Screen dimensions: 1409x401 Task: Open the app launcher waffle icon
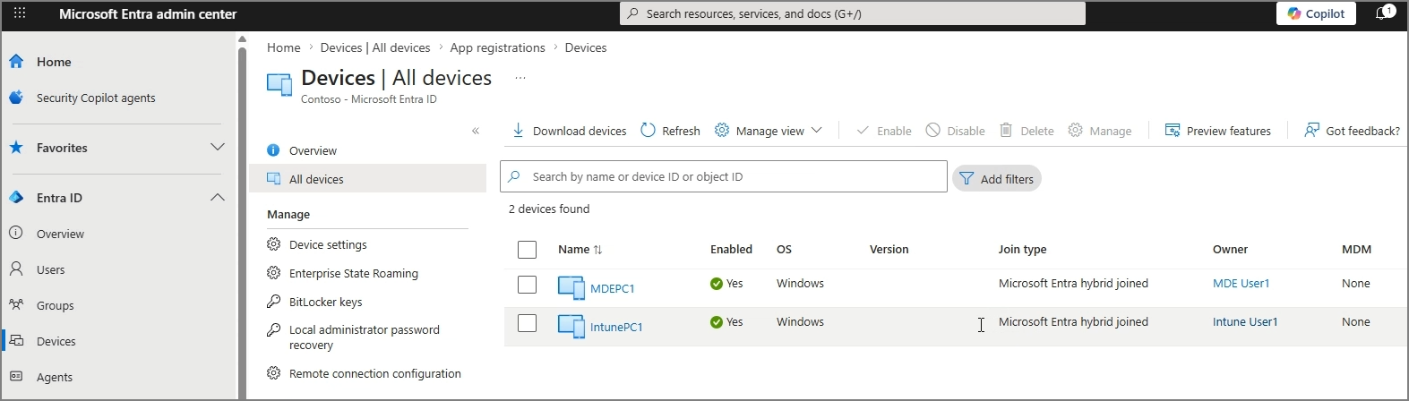[20, 13]
